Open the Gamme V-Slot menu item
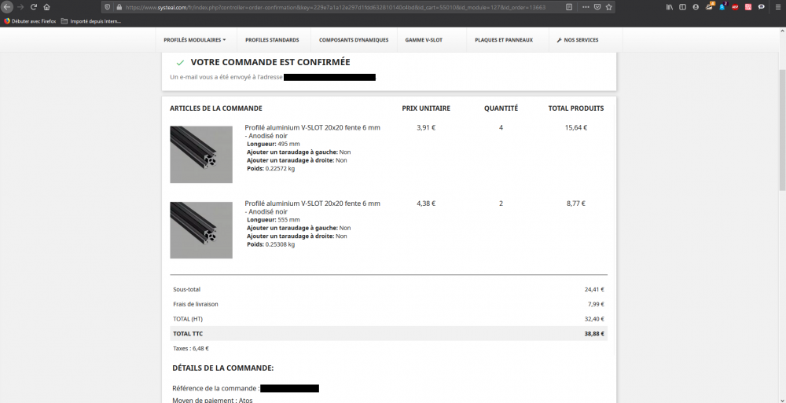This screenshot has height=403, width=786. [x=424, y=40]
